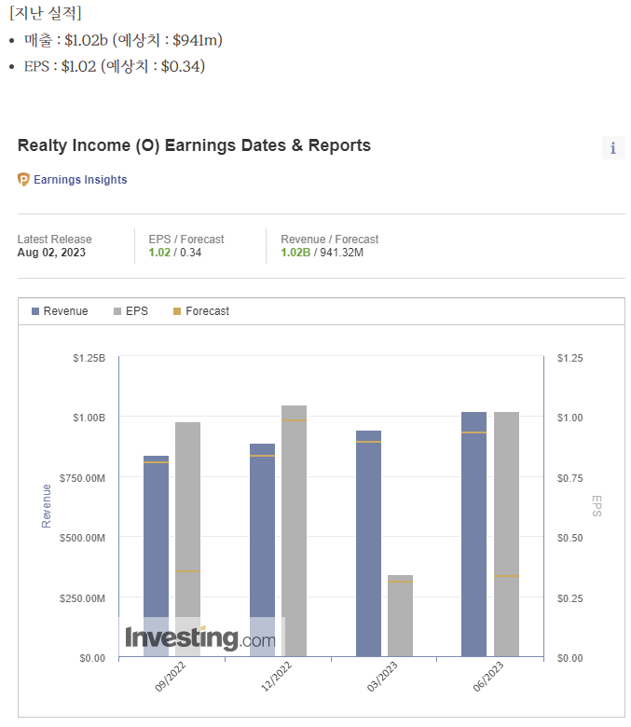This screenshot has height=727, width=631.
Task: Click the $0.50 EPS axis label
Action: pyautogui.click(x=569, y=538)
